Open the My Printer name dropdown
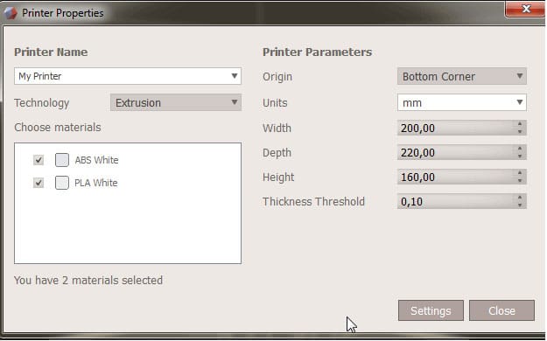 point(128,76)
